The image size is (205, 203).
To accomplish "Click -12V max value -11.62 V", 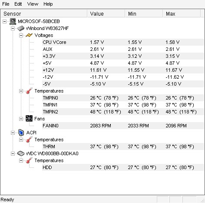I will (175, 77).
